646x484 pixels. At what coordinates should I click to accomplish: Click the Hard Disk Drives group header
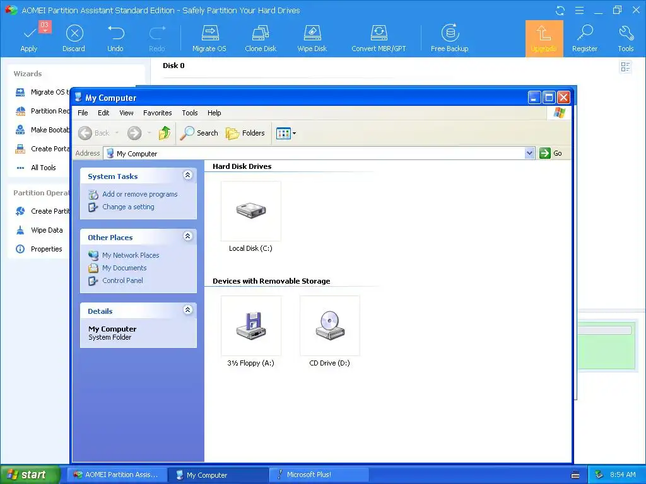click(242, 166)
